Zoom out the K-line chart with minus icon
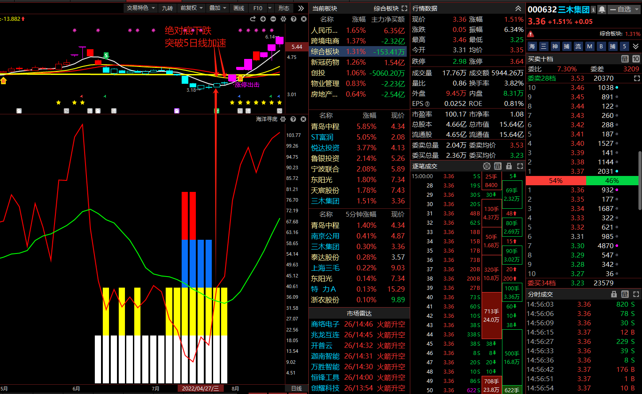This screenshot has height=394, width=642. pyautogui.click(x=273, y=19)
